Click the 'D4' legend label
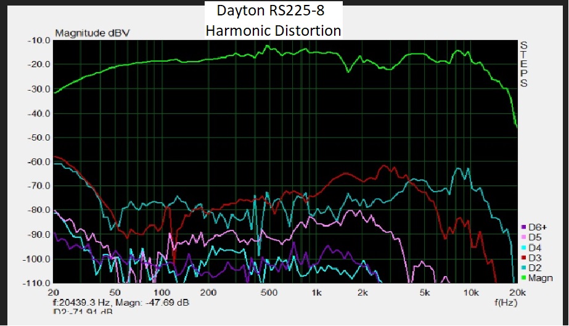 pos(535,248)
